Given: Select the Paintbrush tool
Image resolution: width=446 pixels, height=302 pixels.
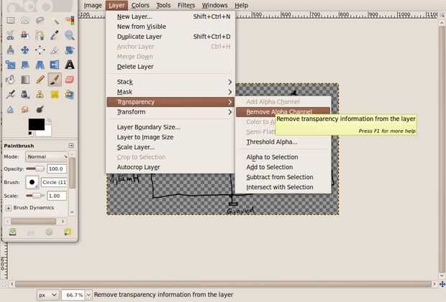Looking at the screenshot, I should tap(55, 79).
